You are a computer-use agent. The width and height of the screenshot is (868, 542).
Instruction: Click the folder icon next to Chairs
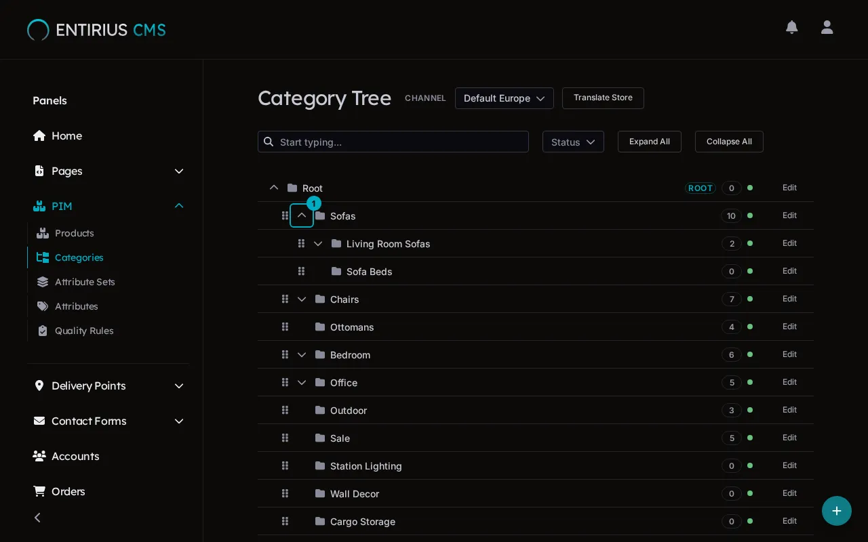point(320,299)
